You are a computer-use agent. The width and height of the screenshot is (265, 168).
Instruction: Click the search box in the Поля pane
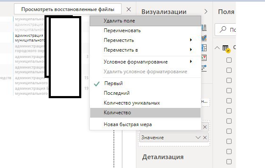[x=225, y=30]
